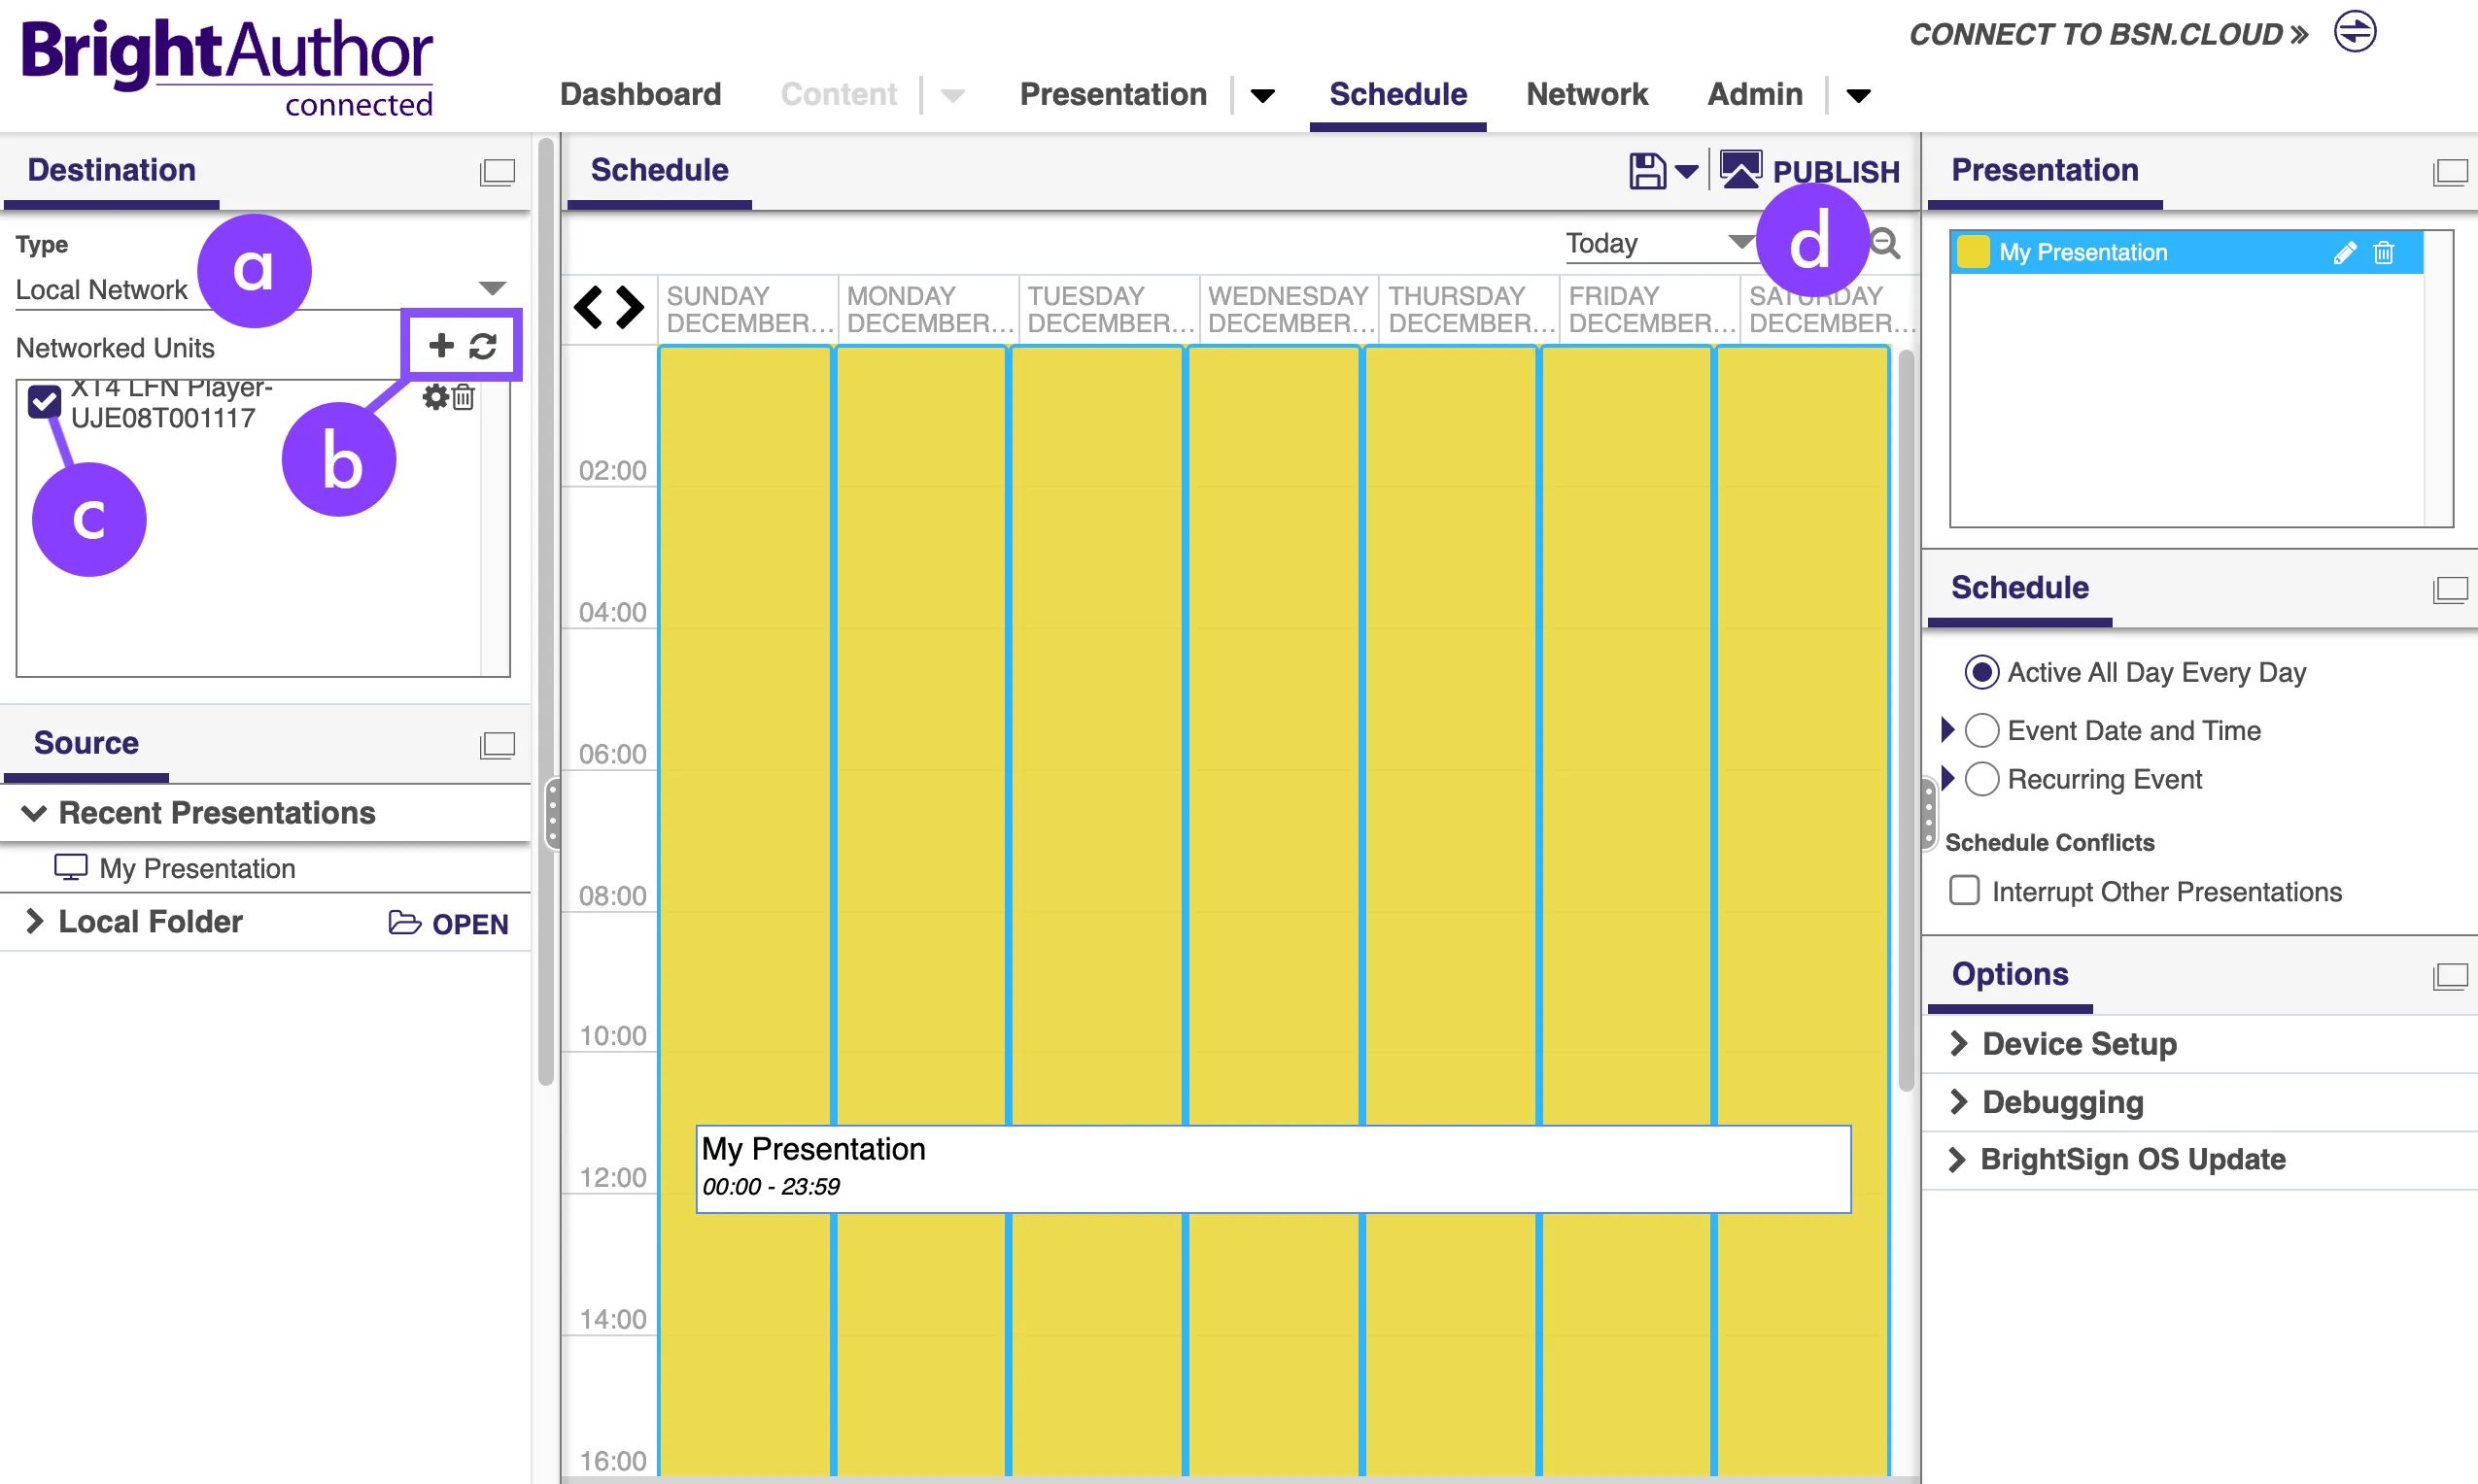Image resolution: width=2478 pixels, height=1484 pixels.
Task: Open the Admin menu dropdown arrow
Action: pyautogui.click(x=1858, y=96)
